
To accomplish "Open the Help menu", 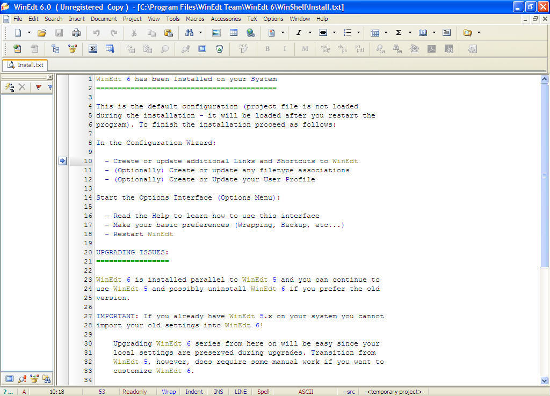I will (x=322, y=19).
